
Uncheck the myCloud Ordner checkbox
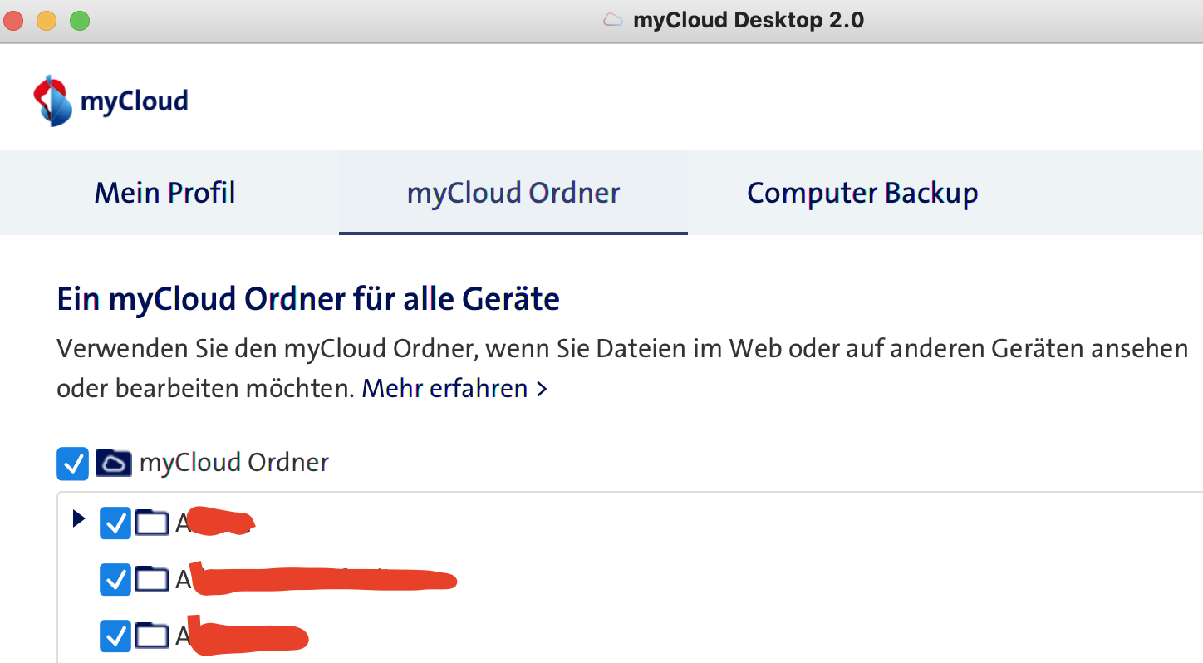coord(72,463)
